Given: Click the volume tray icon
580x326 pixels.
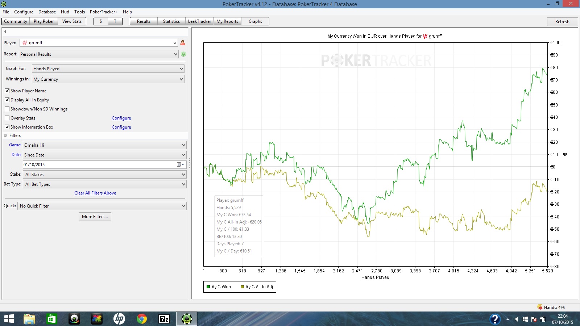Looking at the screenshot, I should [x=516, y=319].
